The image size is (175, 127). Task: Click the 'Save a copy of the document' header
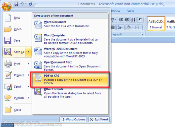54,16
